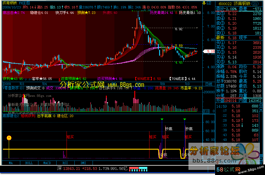Click the 委差 -571 value
Viewport: 265px width, 175px height.
point(250,9)
